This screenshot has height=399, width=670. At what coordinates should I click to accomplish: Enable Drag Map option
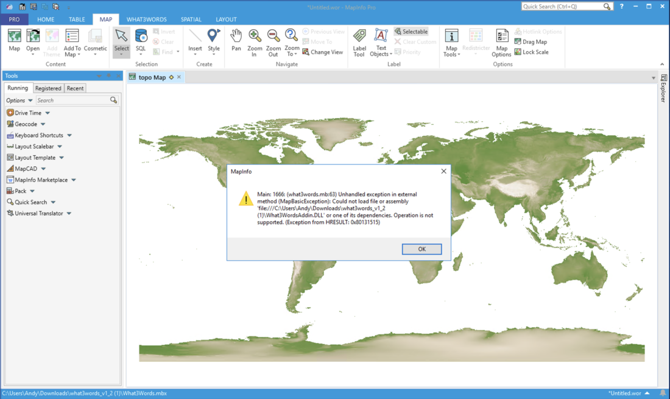point(531,42)
